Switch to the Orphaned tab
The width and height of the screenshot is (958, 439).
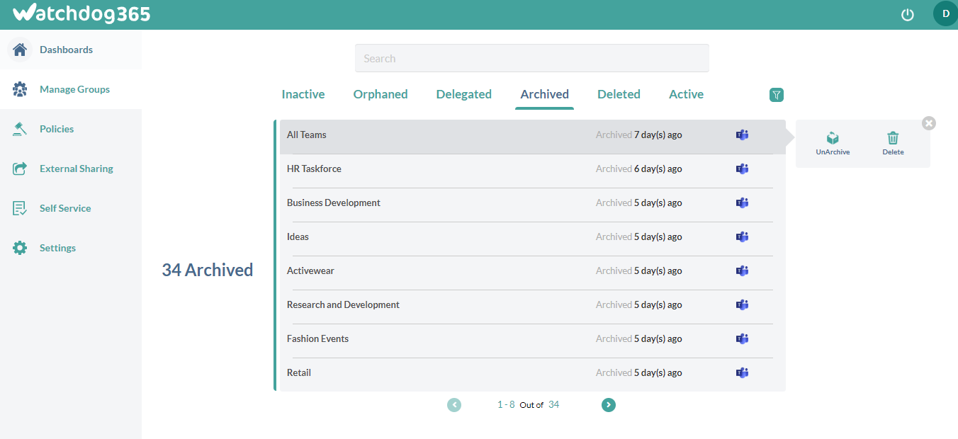[381, 94]
